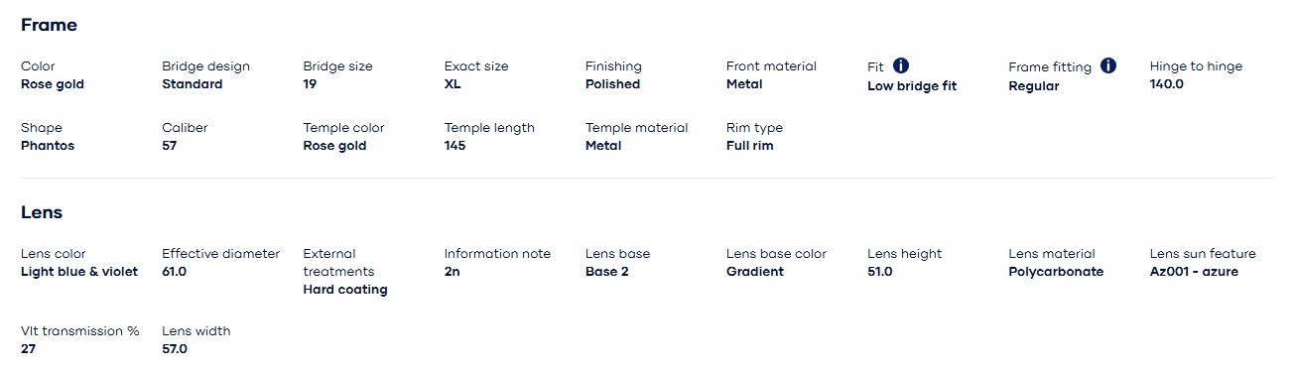Click the Az001 - azure value
Image resolution: width=1294 pixels, height=372 pixels.
coord(1194,272)
